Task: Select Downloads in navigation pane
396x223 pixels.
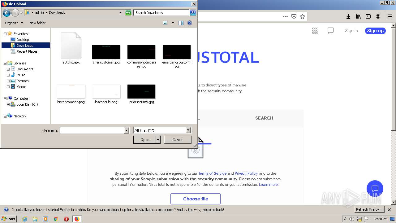Action: (25, 46)
